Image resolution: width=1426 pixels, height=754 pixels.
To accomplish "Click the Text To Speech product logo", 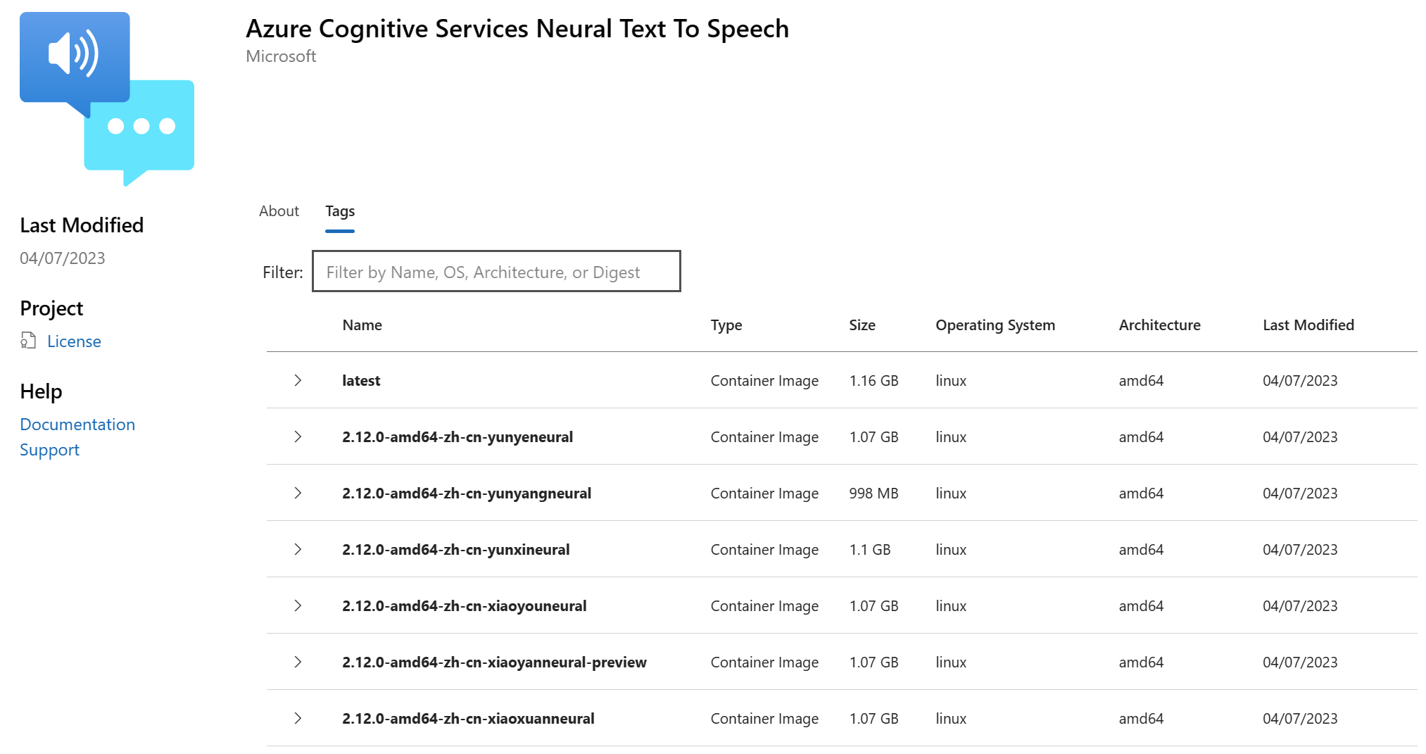I will (107, 99).
